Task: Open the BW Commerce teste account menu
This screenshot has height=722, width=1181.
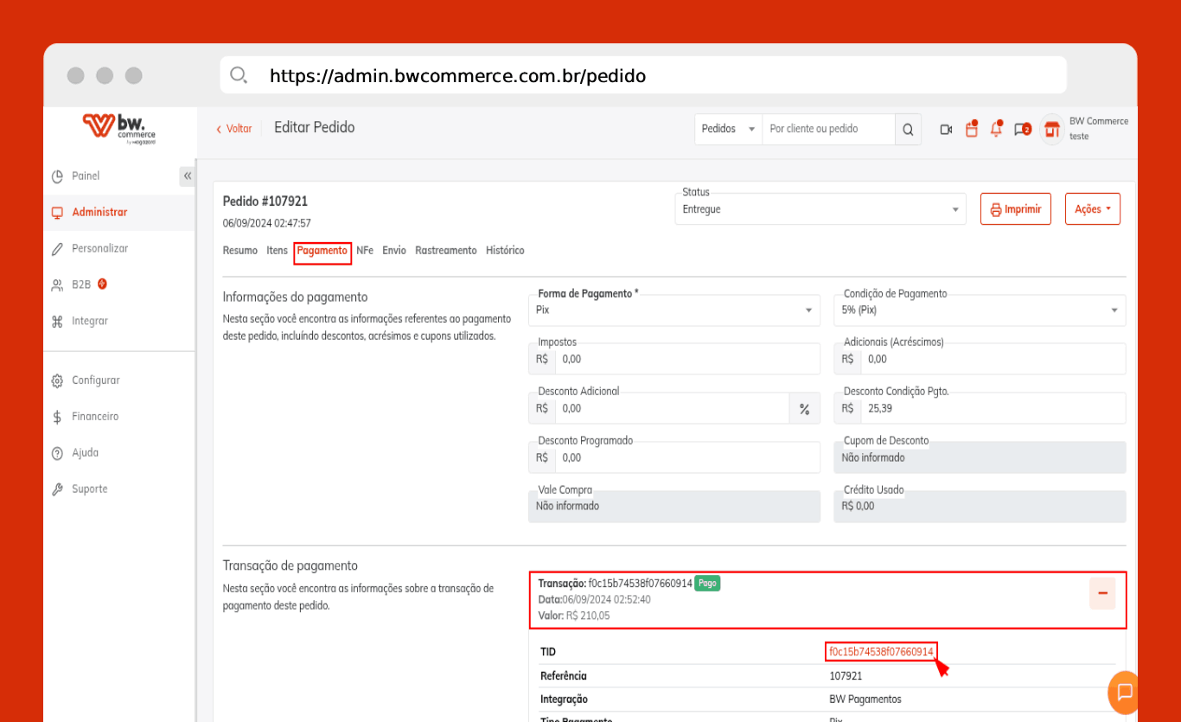Action: (1098, 129)
